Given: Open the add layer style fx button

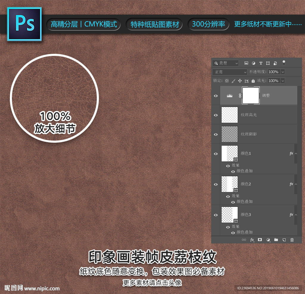Looking at the screenshot, I should (252, 240).
